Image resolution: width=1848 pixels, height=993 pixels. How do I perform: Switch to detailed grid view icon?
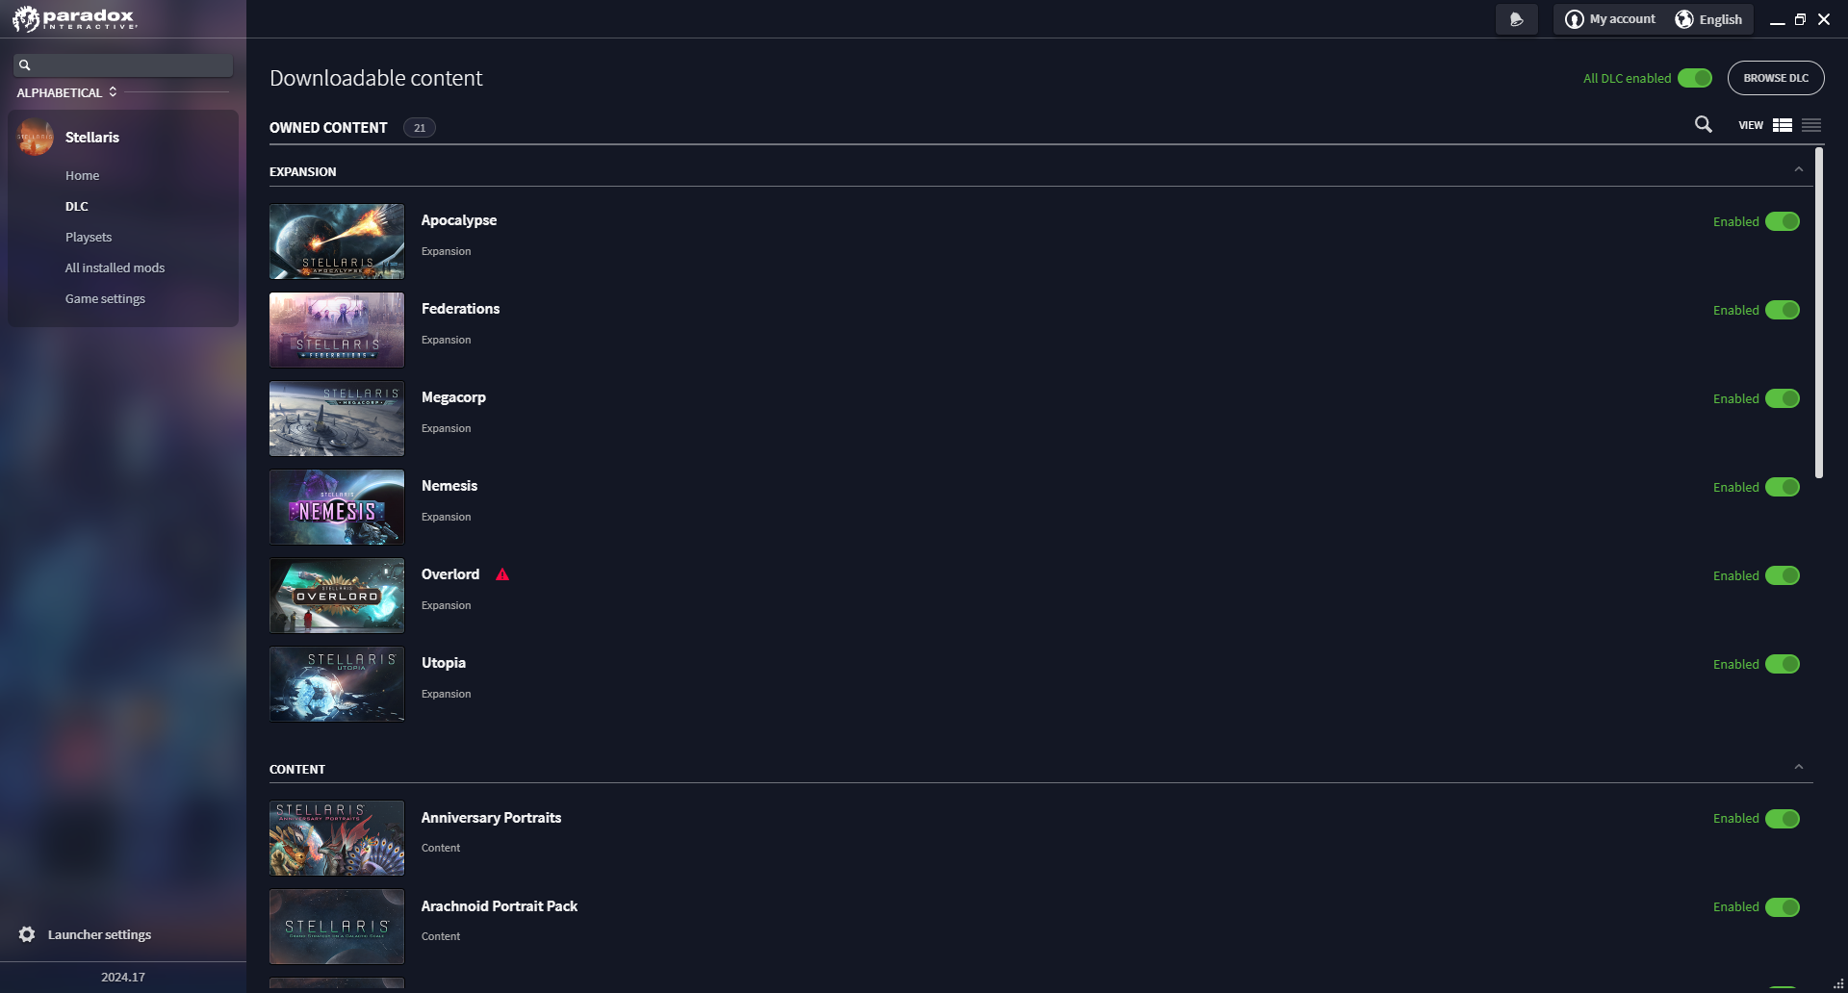pyautogui.click(x=1783, y=125)
